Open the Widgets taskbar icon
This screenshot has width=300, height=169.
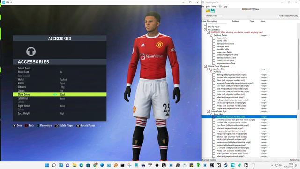[x=60, y=165]
